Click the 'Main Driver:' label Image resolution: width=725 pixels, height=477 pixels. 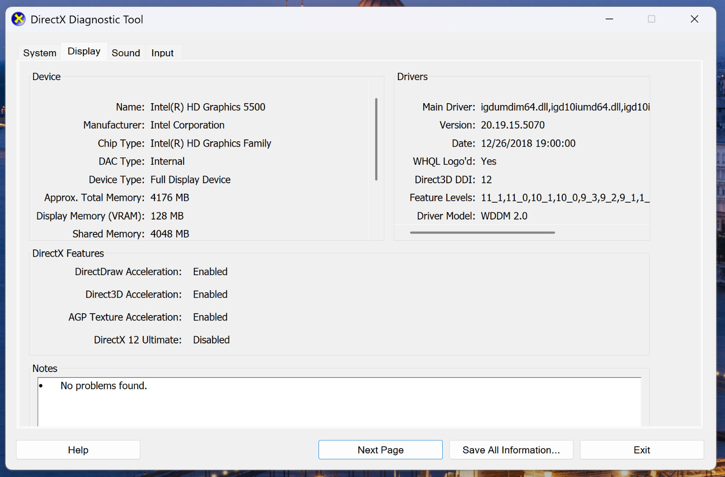pyautogui.click(x=449, y=107)
